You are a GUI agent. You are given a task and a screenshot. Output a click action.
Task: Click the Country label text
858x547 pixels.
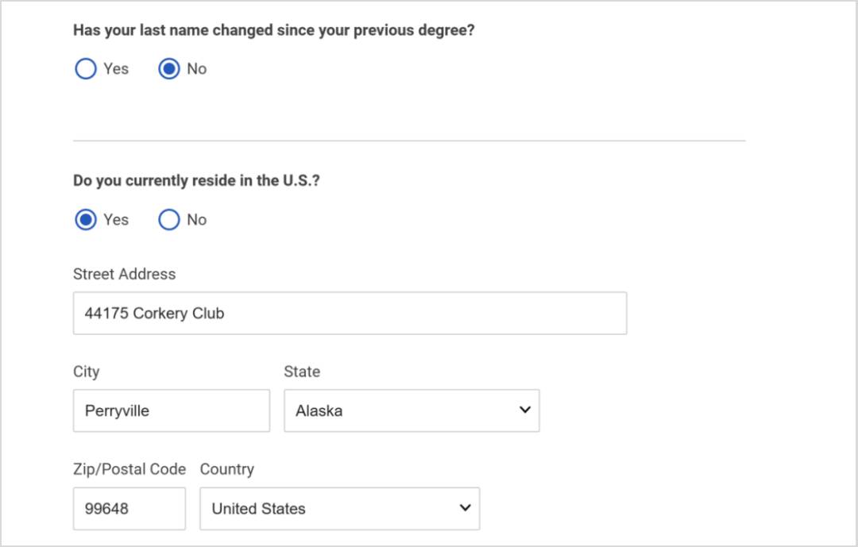click(227, 469)
